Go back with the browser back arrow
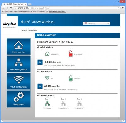 3,8
